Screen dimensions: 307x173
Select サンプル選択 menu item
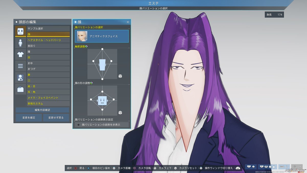click(48, 28)
